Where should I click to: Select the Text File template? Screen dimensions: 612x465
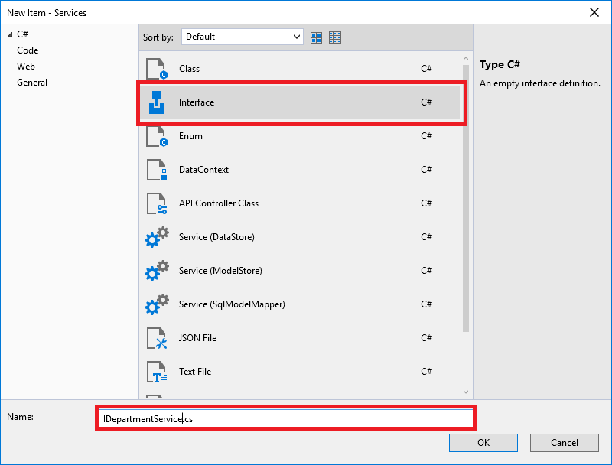[x=195, y=372]
